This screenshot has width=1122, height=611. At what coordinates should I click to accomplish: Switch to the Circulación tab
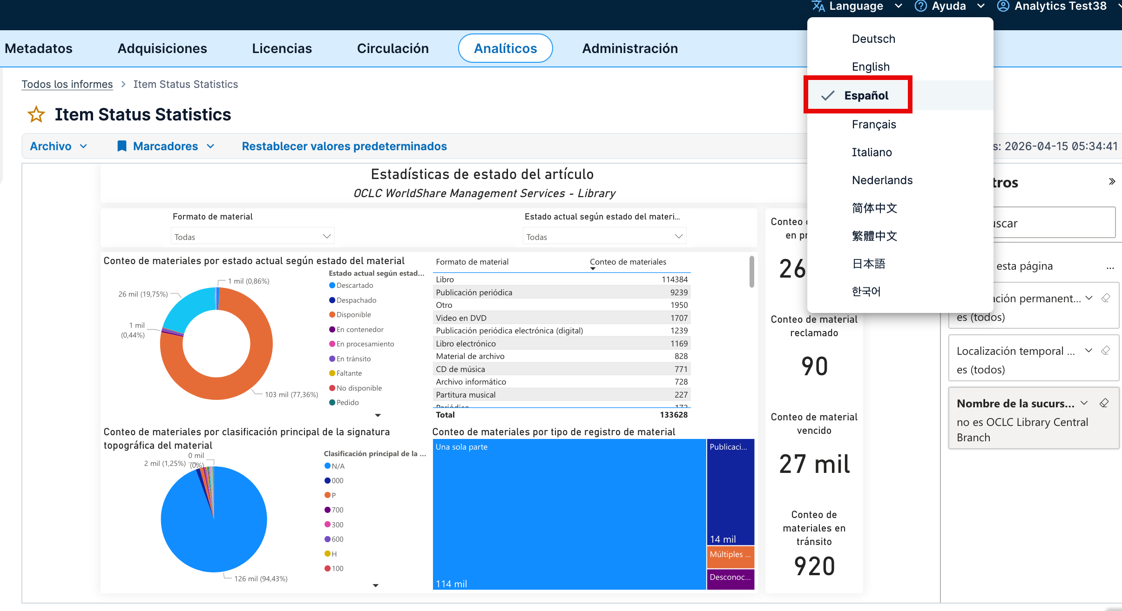pos(392,48)
